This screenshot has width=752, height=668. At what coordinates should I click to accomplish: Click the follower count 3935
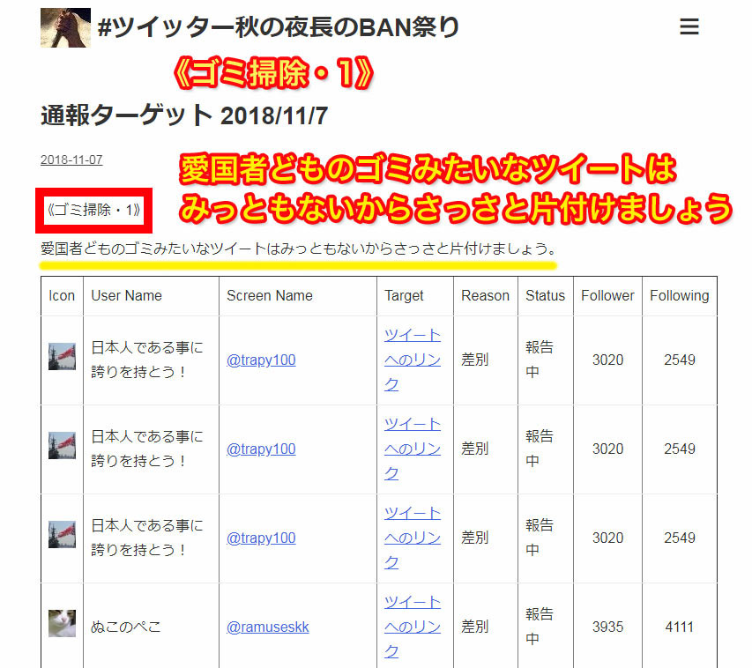point(607,627)
